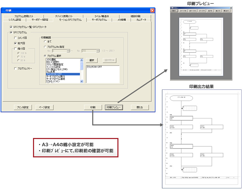Check the プログラムツリー checkbox
The image size is (243, 190).
[15, 68]
